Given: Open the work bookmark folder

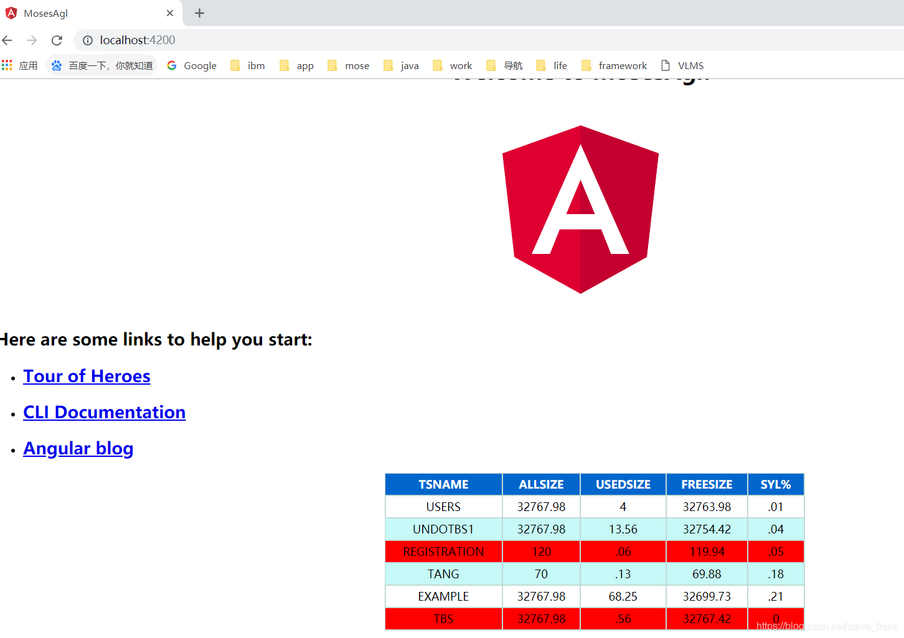Looking at the screenshot, I should [x=453, y=65].
